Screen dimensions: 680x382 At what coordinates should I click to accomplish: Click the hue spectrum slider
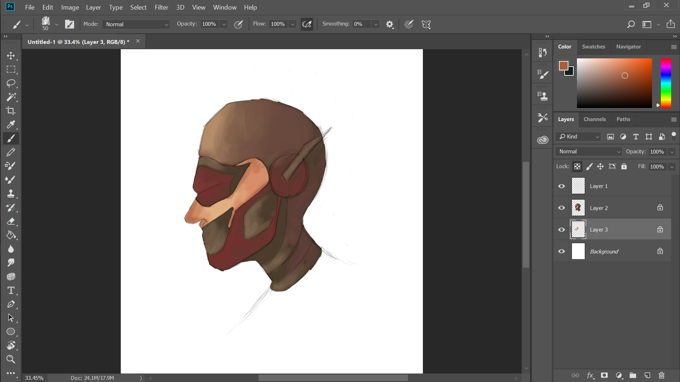pyautogui.click(x=666, y=83)
